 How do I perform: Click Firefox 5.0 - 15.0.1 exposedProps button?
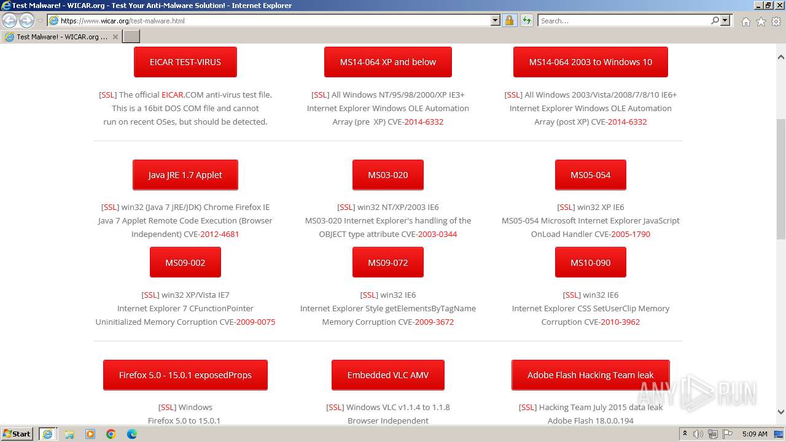185,375
